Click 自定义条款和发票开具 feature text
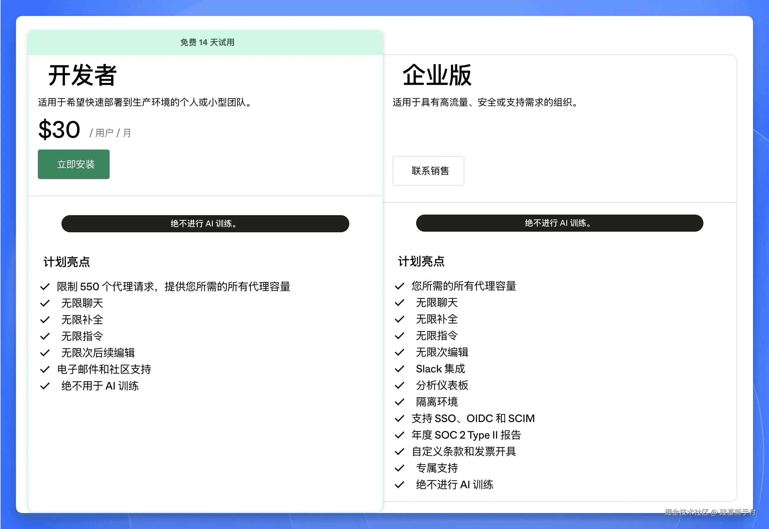769x529 pixels. [464, 452]
